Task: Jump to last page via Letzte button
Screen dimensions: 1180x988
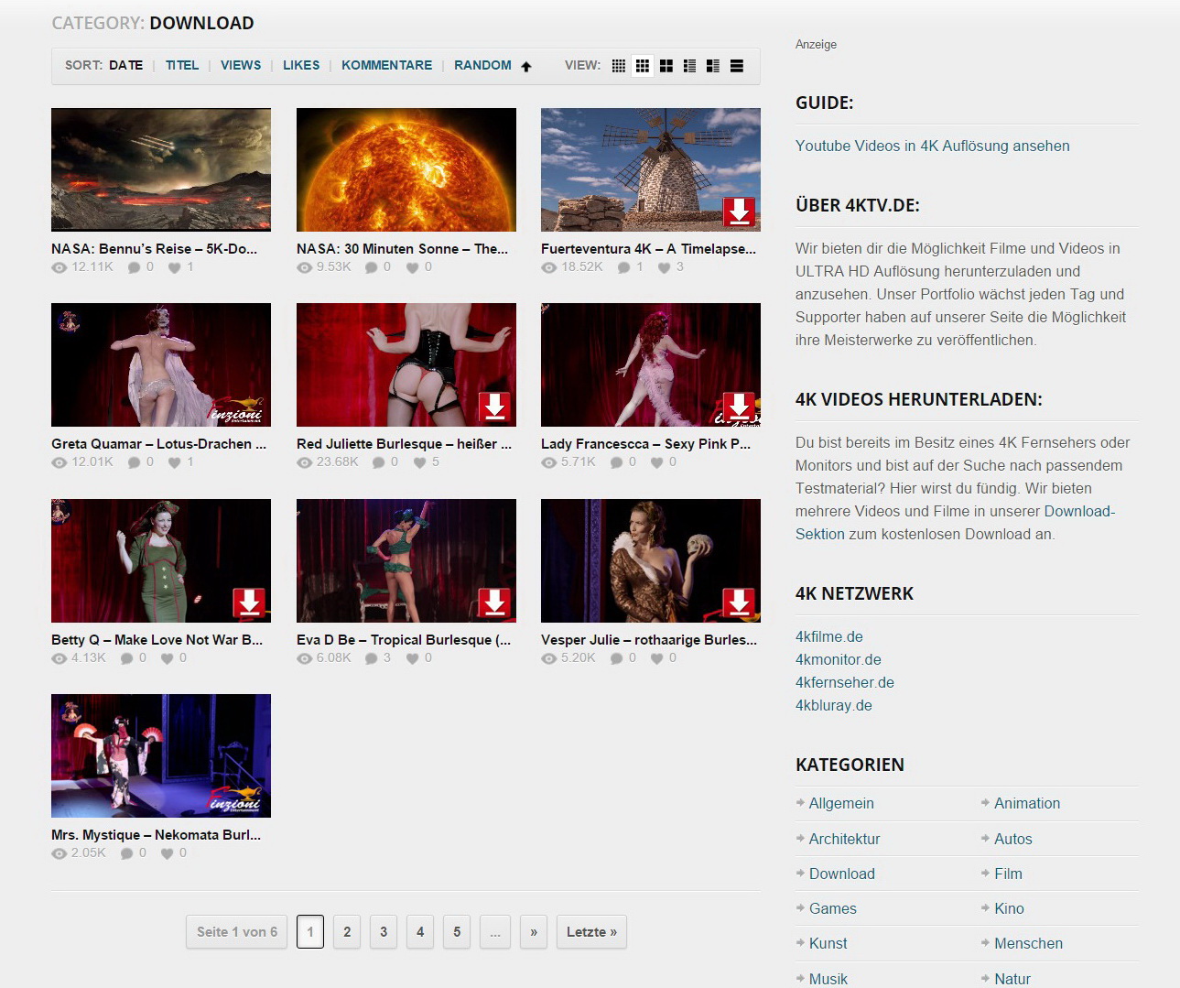Action: coord(591,932)
